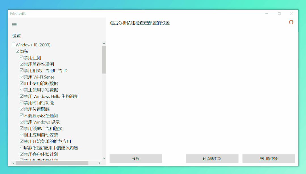Uncheck the 阻止应用自动安装 checkbox
The image size is (306, 174).
coord(22,135)
